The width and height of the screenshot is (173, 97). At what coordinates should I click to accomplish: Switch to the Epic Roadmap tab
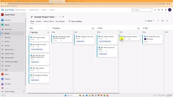coord(60,22)
